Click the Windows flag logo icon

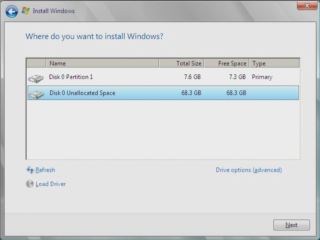point(26,11)
